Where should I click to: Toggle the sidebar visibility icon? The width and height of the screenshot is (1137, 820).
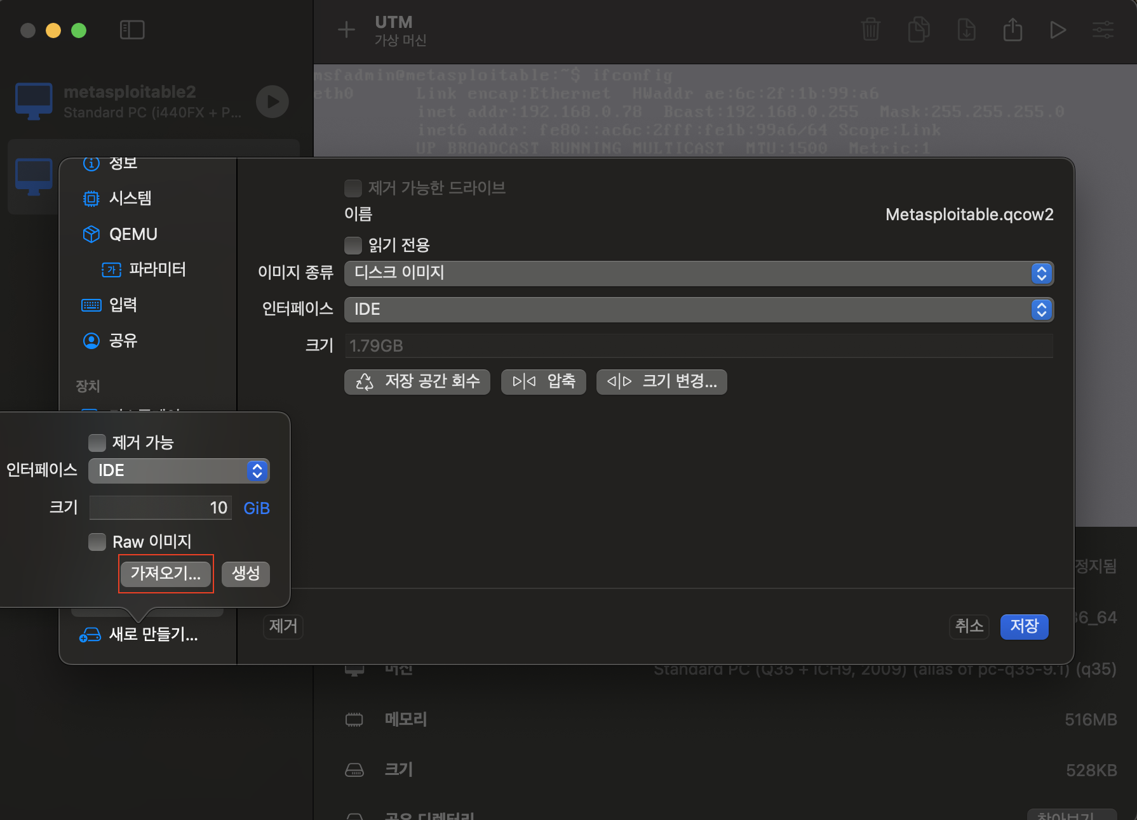coord(132,30)
